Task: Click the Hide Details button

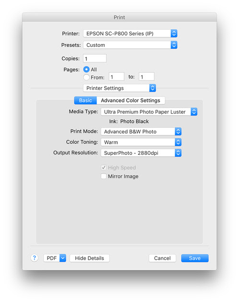Action: point(89,258)
